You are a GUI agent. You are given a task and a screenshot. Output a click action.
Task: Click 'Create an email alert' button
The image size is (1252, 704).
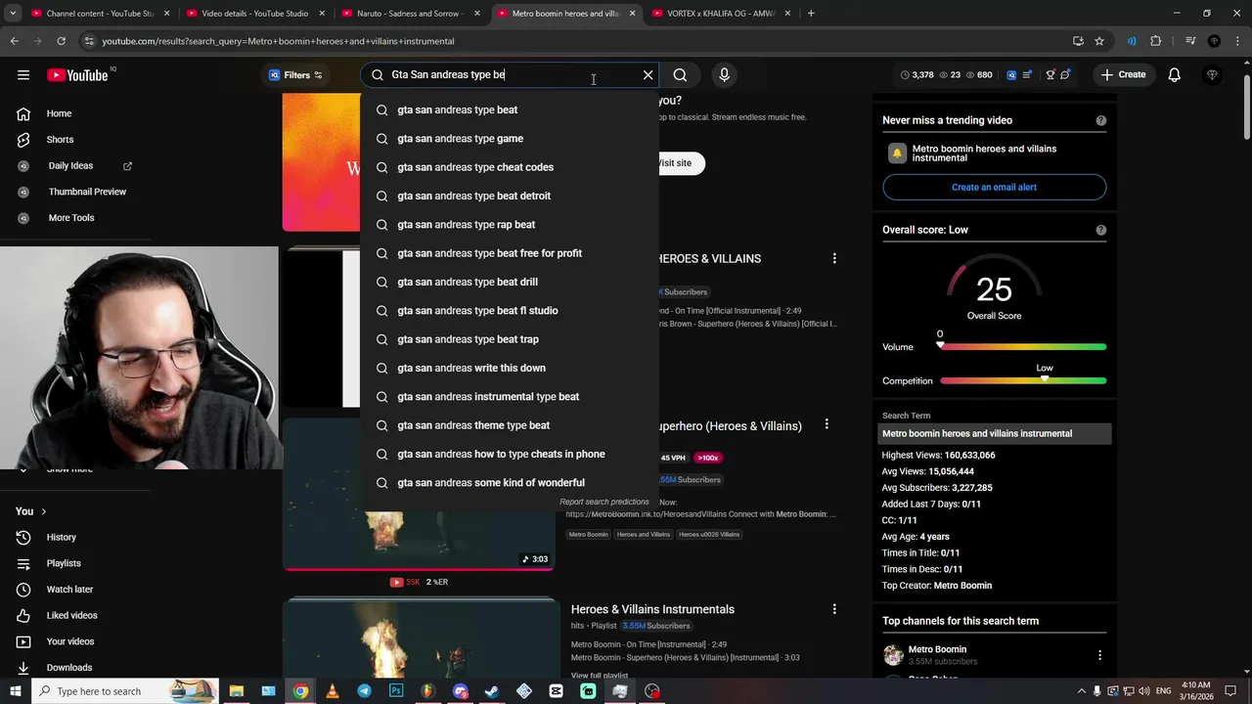coord(994,187)
